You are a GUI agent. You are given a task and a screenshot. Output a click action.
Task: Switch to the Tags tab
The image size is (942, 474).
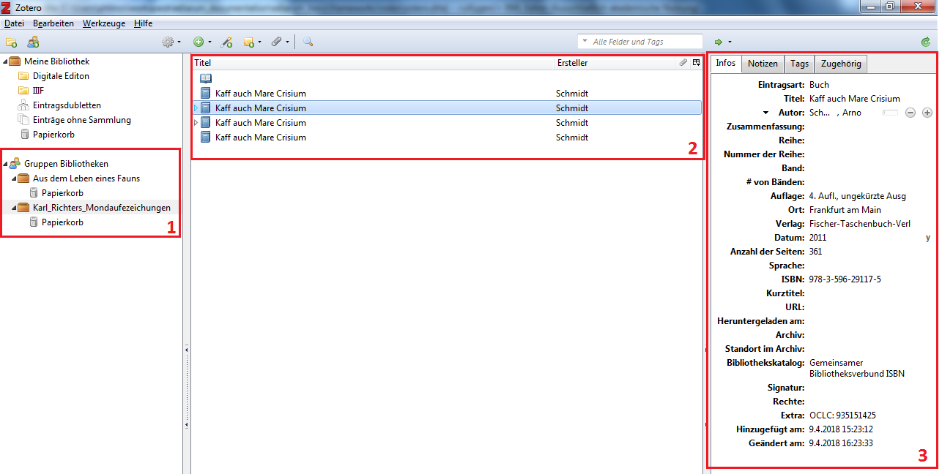[x=799, y=64]
